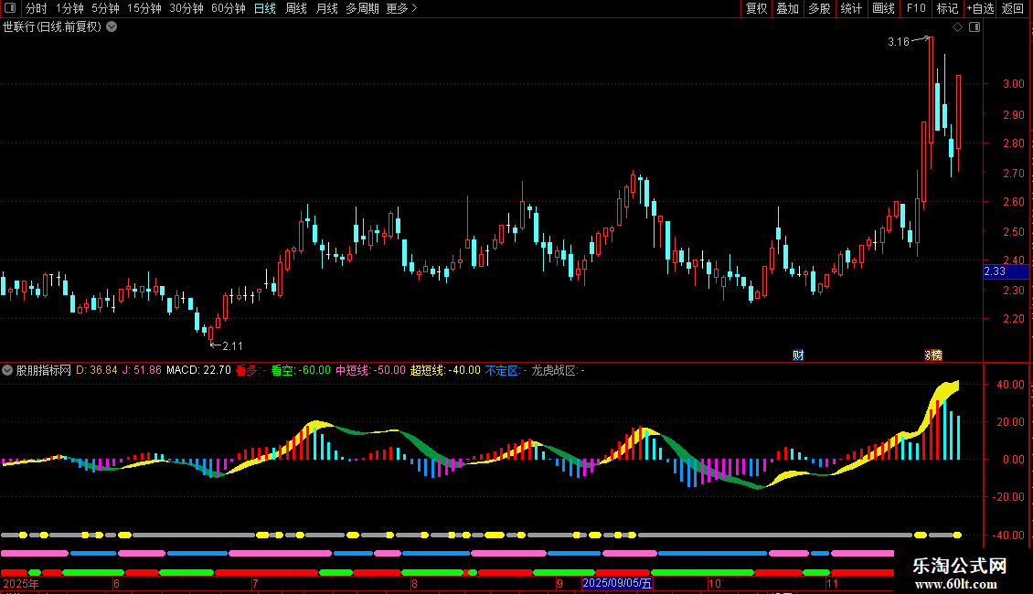Viewport: 1033px width, 594px height.
Task: Click the 世联行(日线.前复权) chart title
Action: coord(52,27)
